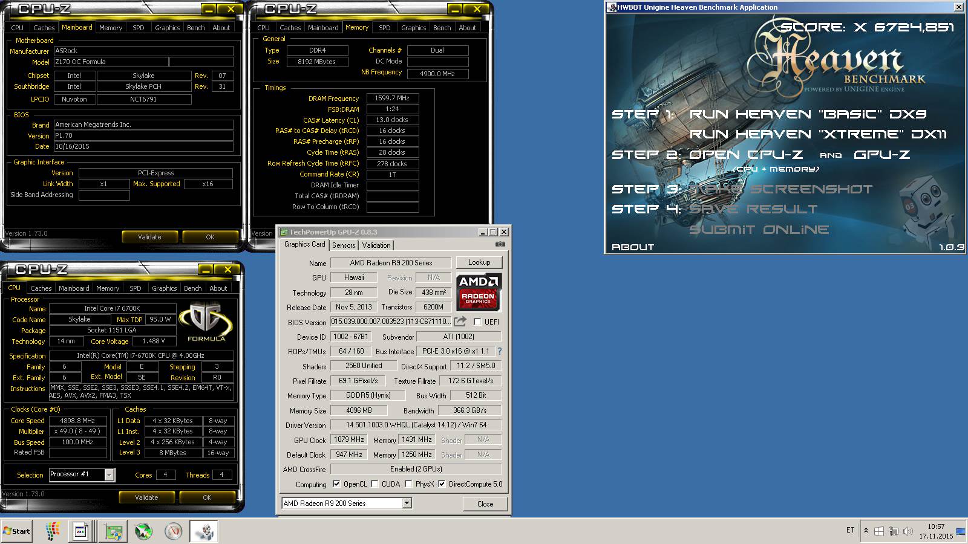Click the Lookup button in GPU-Z

click(479, 262)
